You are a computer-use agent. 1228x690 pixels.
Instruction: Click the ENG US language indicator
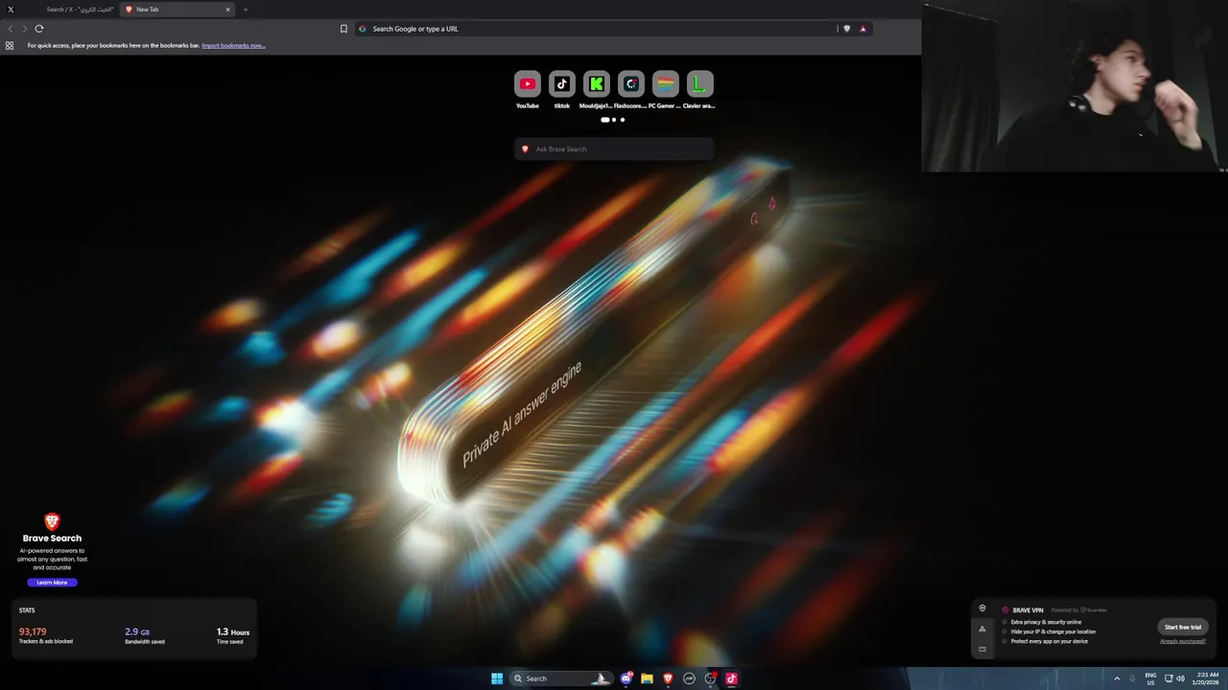[1150, 678]
